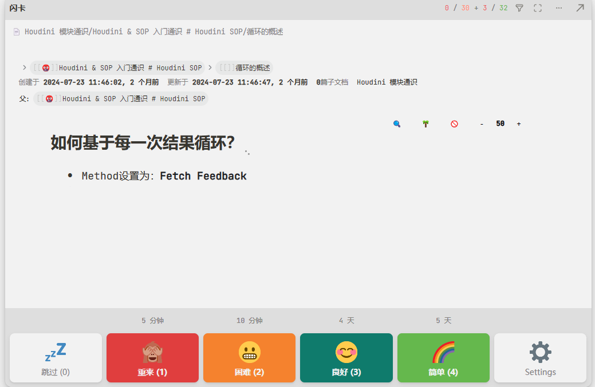This screenshot has width=595, height=387.
Task: Rate the card as 重来 (1)
Action: coord(152,358)
